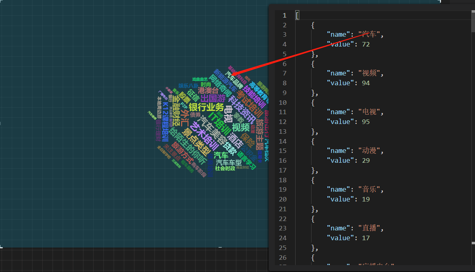Click the word 娱乐八卦 in word cloud
This screenshot has height=272, width=475.
(x=188, y=86)
